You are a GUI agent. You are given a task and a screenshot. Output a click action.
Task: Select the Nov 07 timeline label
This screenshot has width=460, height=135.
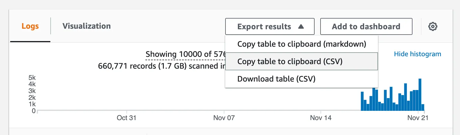point(224,118)
